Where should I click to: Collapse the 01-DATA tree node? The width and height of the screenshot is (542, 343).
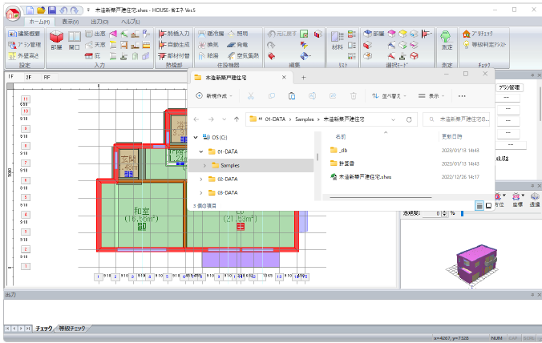click(x=201, y=151)
